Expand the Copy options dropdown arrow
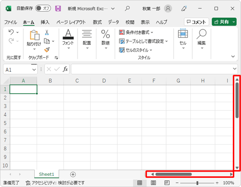This screenshot has height=187, width=241. tap(53, 41)
